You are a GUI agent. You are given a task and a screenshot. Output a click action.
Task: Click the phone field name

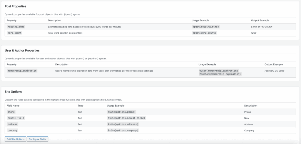(11, 112)
